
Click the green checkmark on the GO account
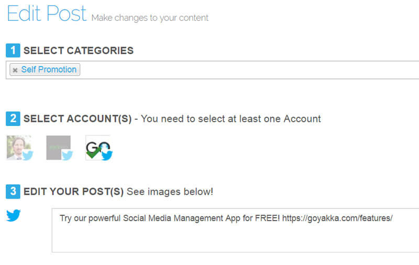point(93,153)
